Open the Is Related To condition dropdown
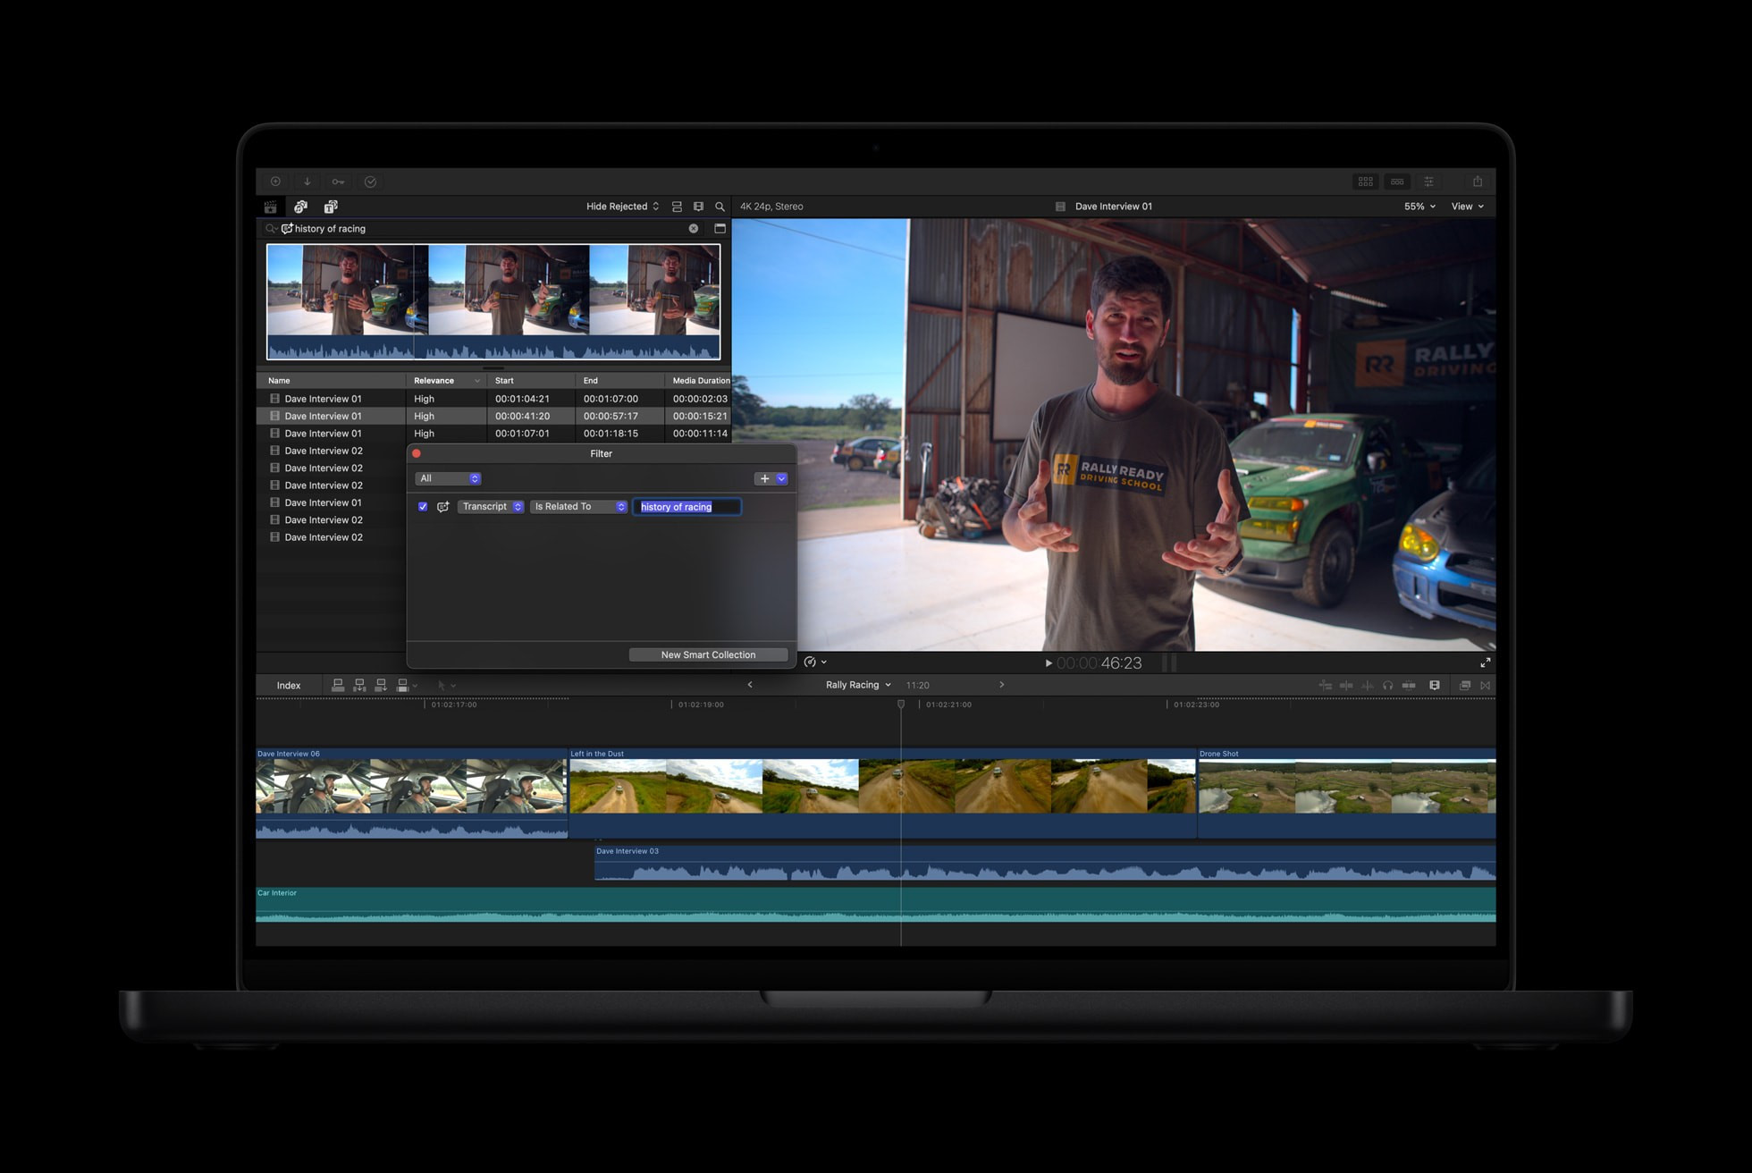 click(577, 506)
